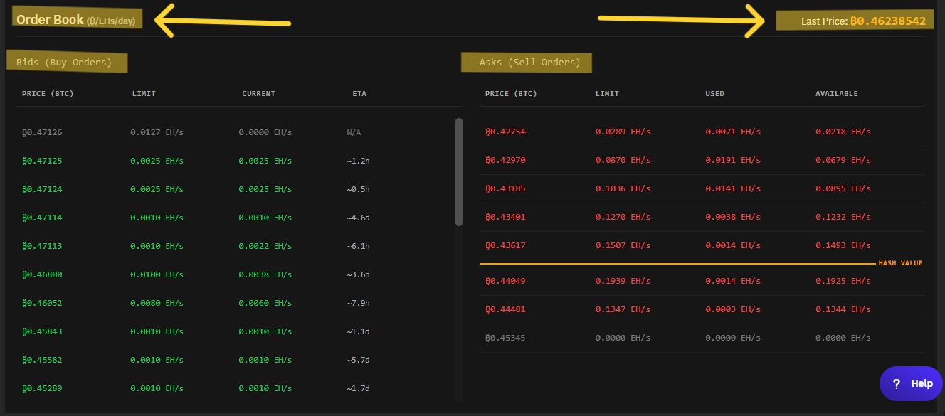The height and width of the screenshot is (416, 945).
Task: Select the ask priced at ₿0.44049
Action: [505, 281]
